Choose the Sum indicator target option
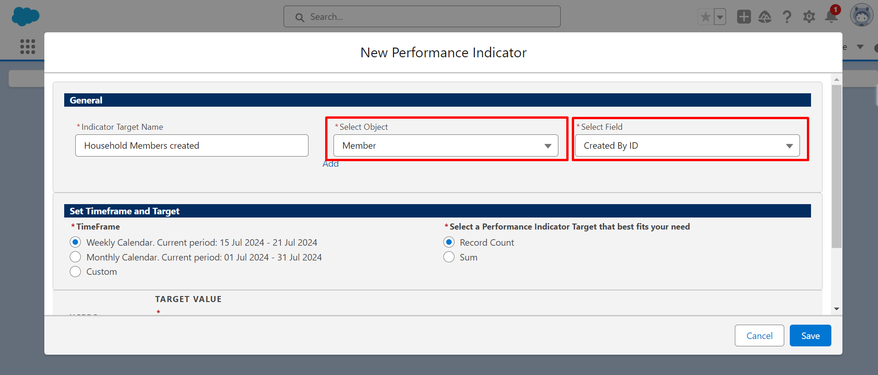The height and width of the screenshot is (375, 878). tap(449, 257)
